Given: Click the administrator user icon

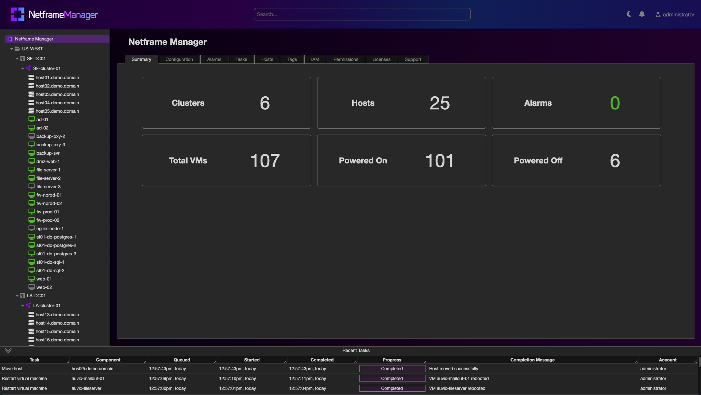Looking at the screenshot, I should 658,15.
